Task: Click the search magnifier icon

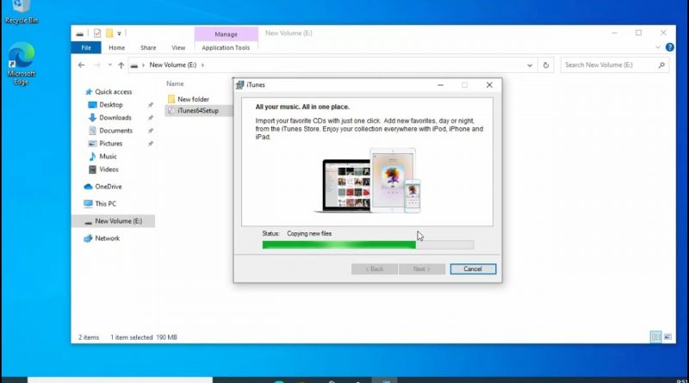Action: tap(661, 65)
